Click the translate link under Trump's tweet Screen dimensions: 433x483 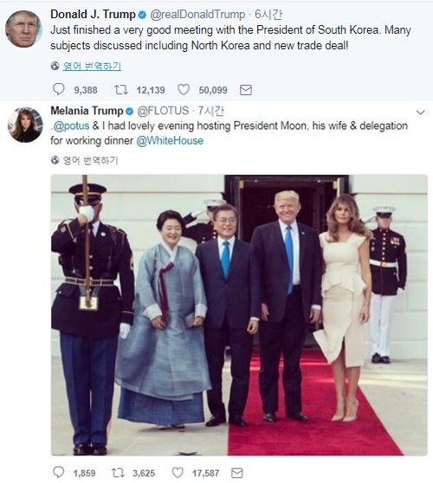tap(92, 66)
